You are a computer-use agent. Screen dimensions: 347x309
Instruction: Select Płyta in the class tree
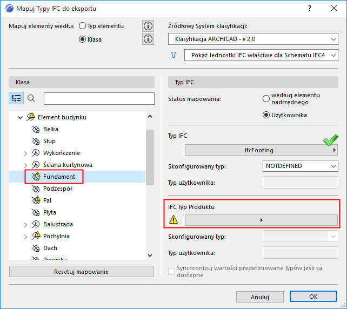click(50, 212)
